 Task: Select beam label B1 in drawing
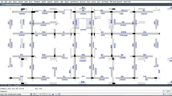click(22, 10)
